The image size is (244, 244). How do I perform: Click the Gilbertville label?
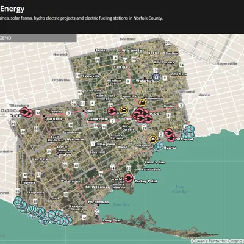98,119
